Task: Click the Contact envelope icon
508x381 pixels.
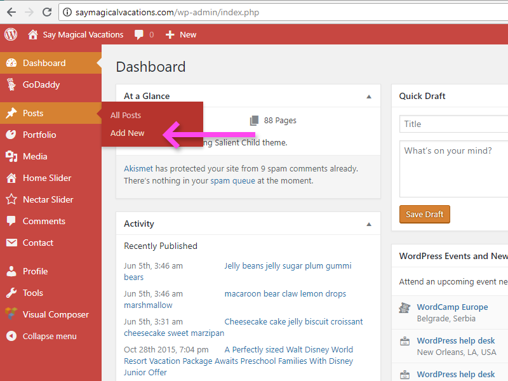Action: [x=11, y=243]
